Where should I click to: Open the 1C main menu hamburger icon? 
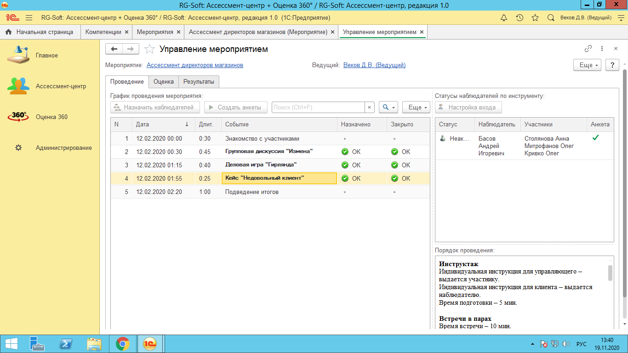click(29, 17)
